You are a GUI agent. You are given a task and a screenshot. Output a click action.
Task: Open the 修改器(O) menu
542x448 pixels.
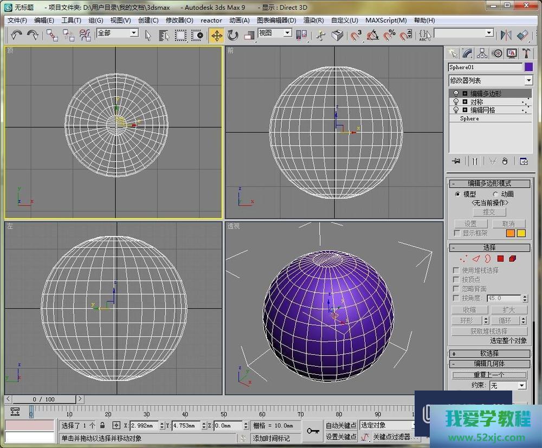click(179, 20)
